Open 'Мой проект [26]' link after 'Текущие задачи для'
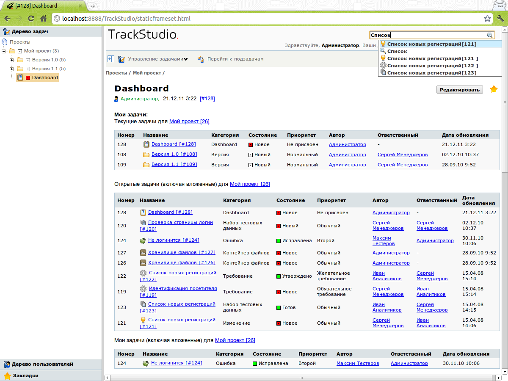The height and width of the screenshot is (381, 508). click(x=189, y=121)
